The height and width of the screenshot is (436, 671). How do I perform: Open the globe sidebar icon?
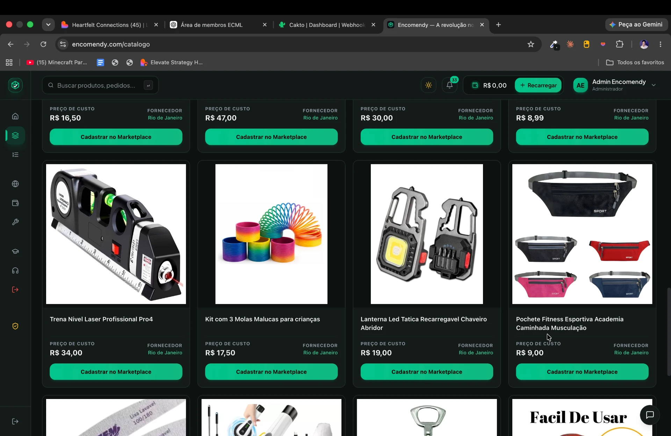(x=15, y=184)
